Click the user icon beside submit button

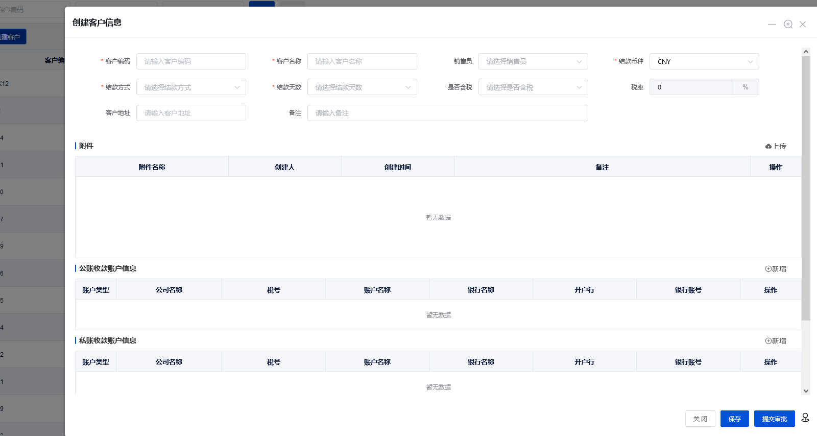click(805, 418)
